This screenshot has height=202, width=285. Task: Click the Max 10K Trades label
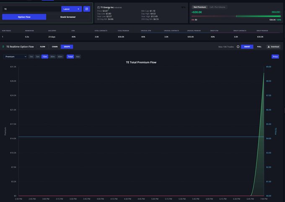(226, 47)
